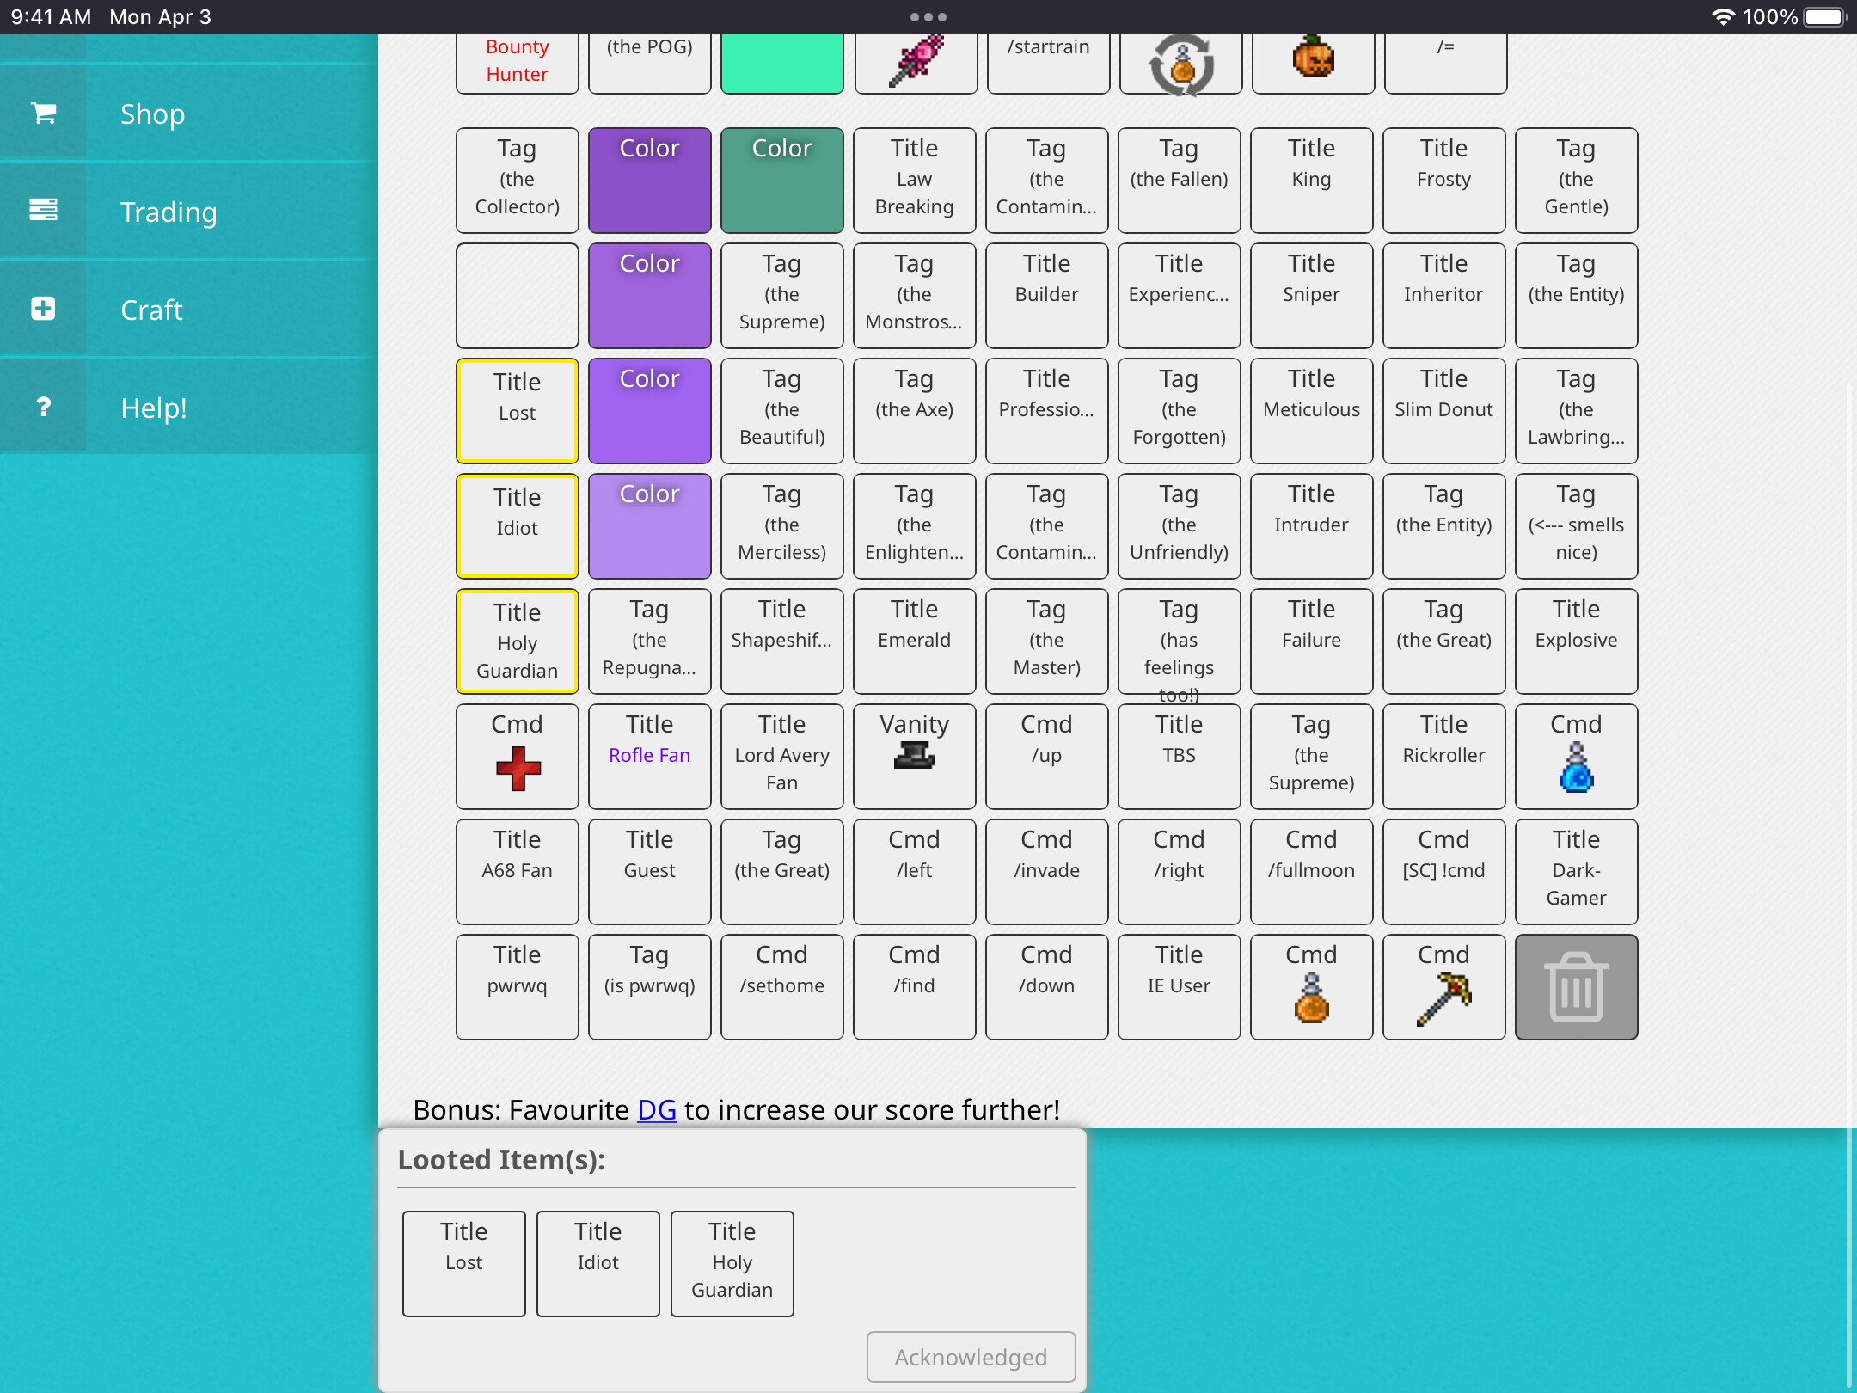The height and width of the screenshot is (1393, 1857).
Task: Click the trash can delete slot
Action: coord(1576,986)
